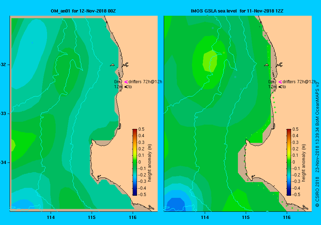Click longitude label 116 under the right map
This screenshot has width=321, height=225.
tap(287, 217)
